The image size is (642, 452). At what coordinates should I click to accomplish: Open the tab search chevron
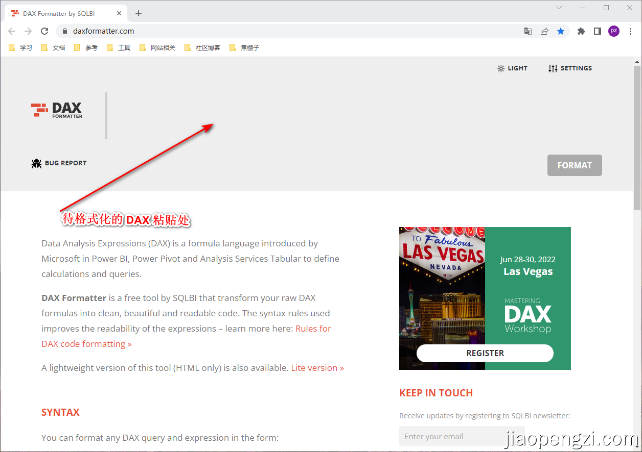559,8
